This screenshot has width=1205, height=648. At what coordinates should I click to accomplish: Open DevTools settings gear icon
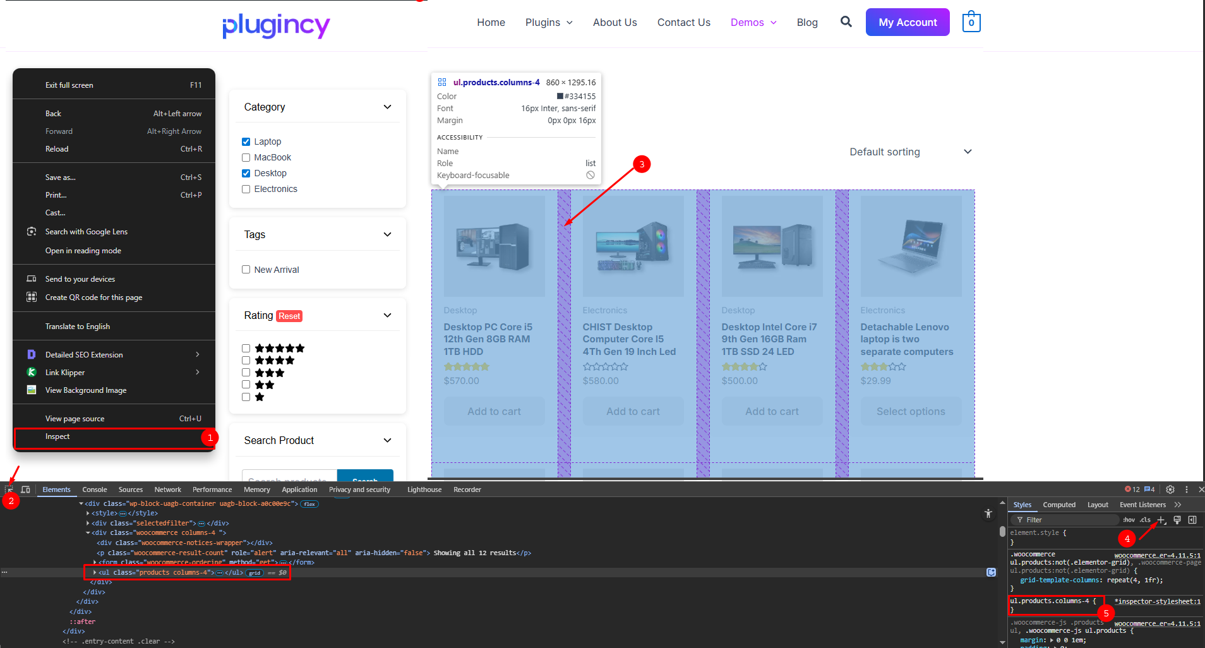[x=1170, y=489]
